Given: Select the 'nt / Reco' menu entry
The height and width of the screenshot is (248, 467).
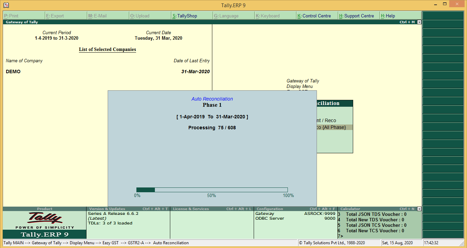Looking at the screenshot, I should (x=326, y=120).
